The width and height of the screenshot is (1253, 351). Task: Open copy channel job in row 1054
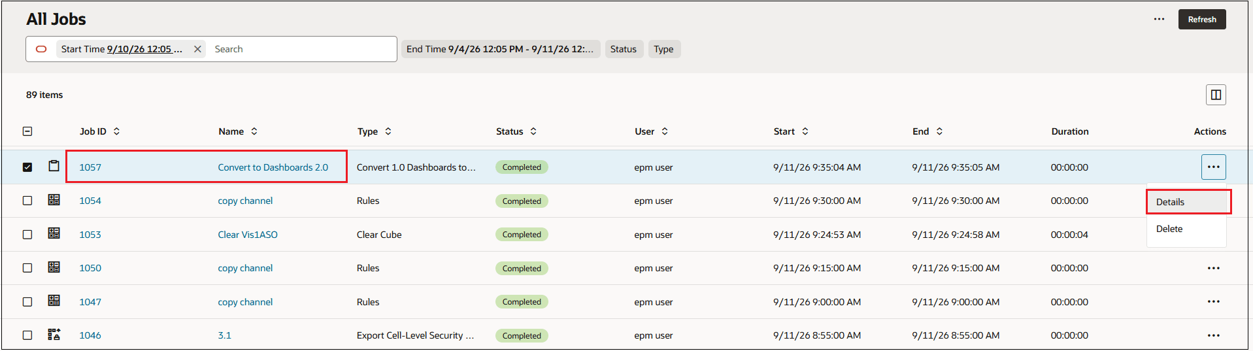[x=245, y=201]
